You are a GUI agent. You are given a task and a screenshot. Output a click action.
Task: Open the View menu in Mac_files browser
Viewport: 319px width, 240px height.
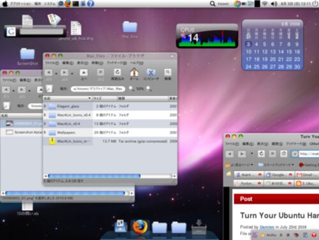coord(82,63)
